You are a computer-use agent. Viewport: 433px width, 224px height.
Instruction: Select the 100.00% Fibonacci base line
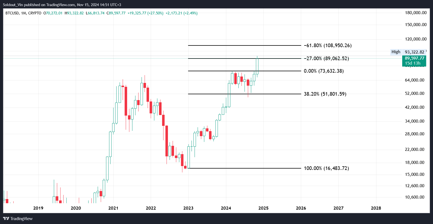(245, 168)
